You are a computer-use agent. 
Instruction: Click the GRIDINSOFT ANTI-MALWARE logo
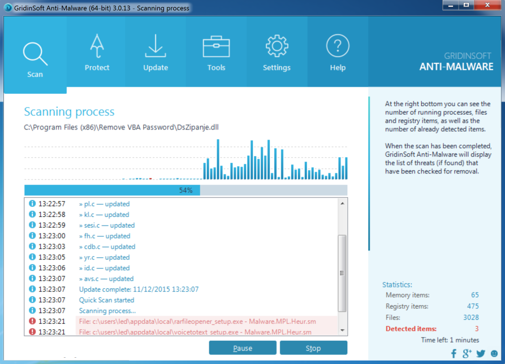pos(456,62)
